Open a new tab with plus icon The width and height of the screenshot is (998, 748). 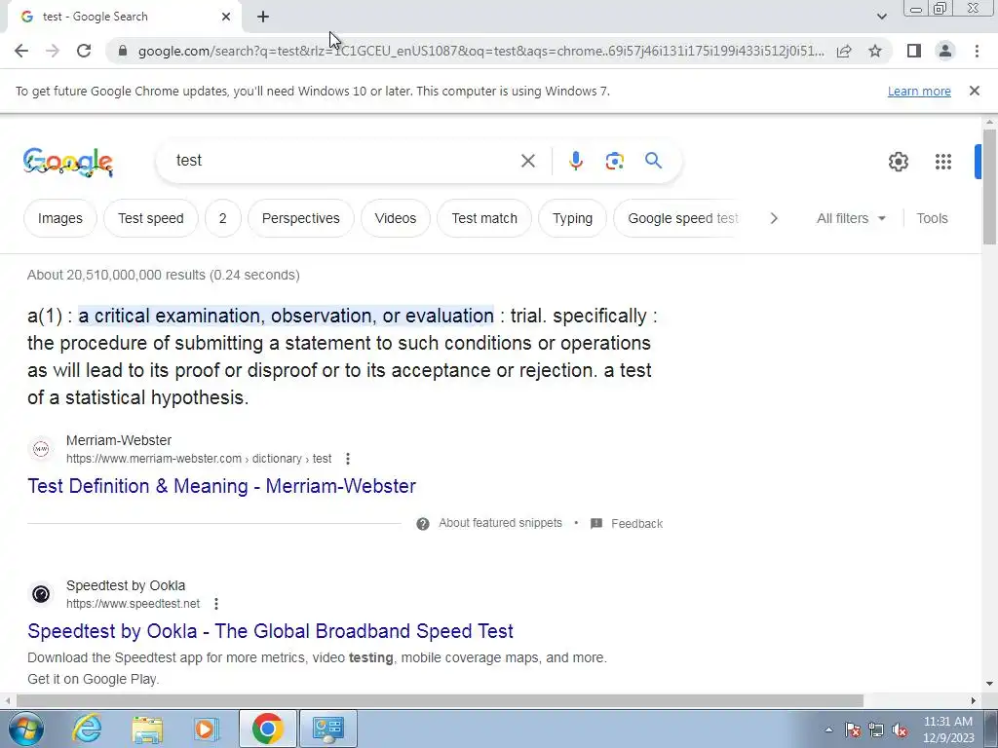(x=263, y=17)
